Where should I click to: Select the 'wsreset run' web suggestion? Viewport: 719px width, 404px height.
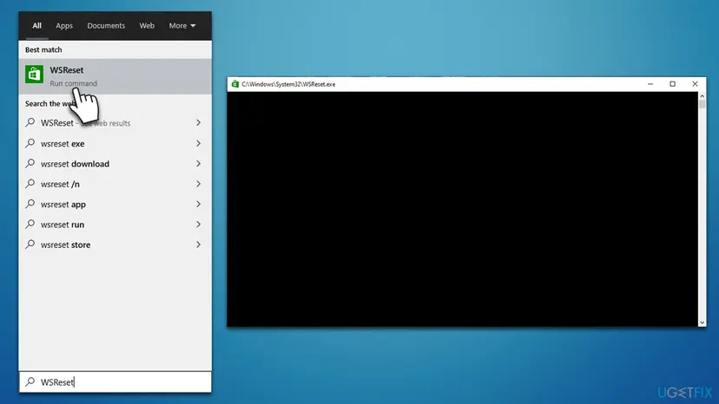point(115,225)
